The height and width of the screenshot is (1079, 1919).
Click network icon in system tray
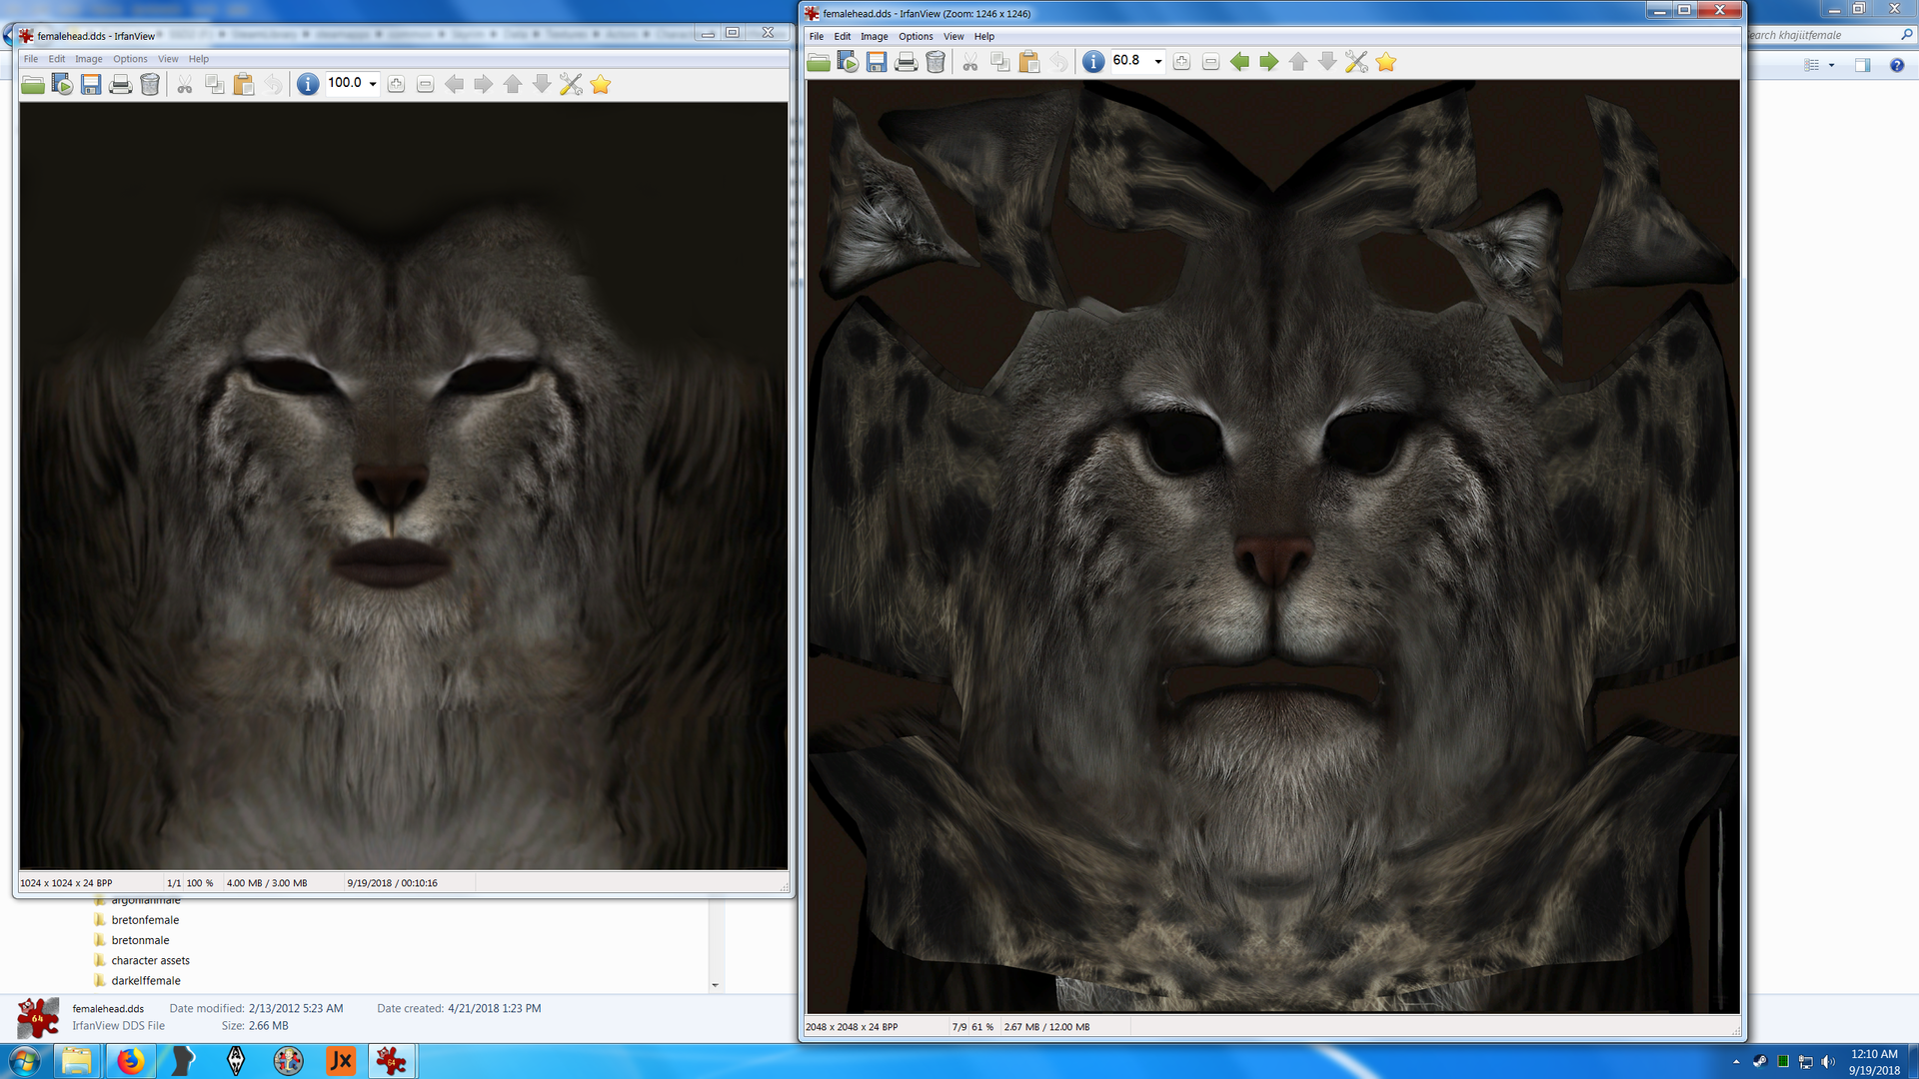point(1805,1062)
